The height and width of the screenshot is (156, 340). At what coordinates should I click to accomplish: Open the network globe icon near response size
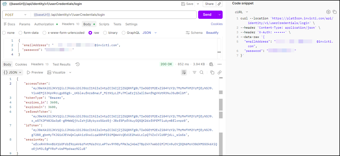click(x=211, y=64)
